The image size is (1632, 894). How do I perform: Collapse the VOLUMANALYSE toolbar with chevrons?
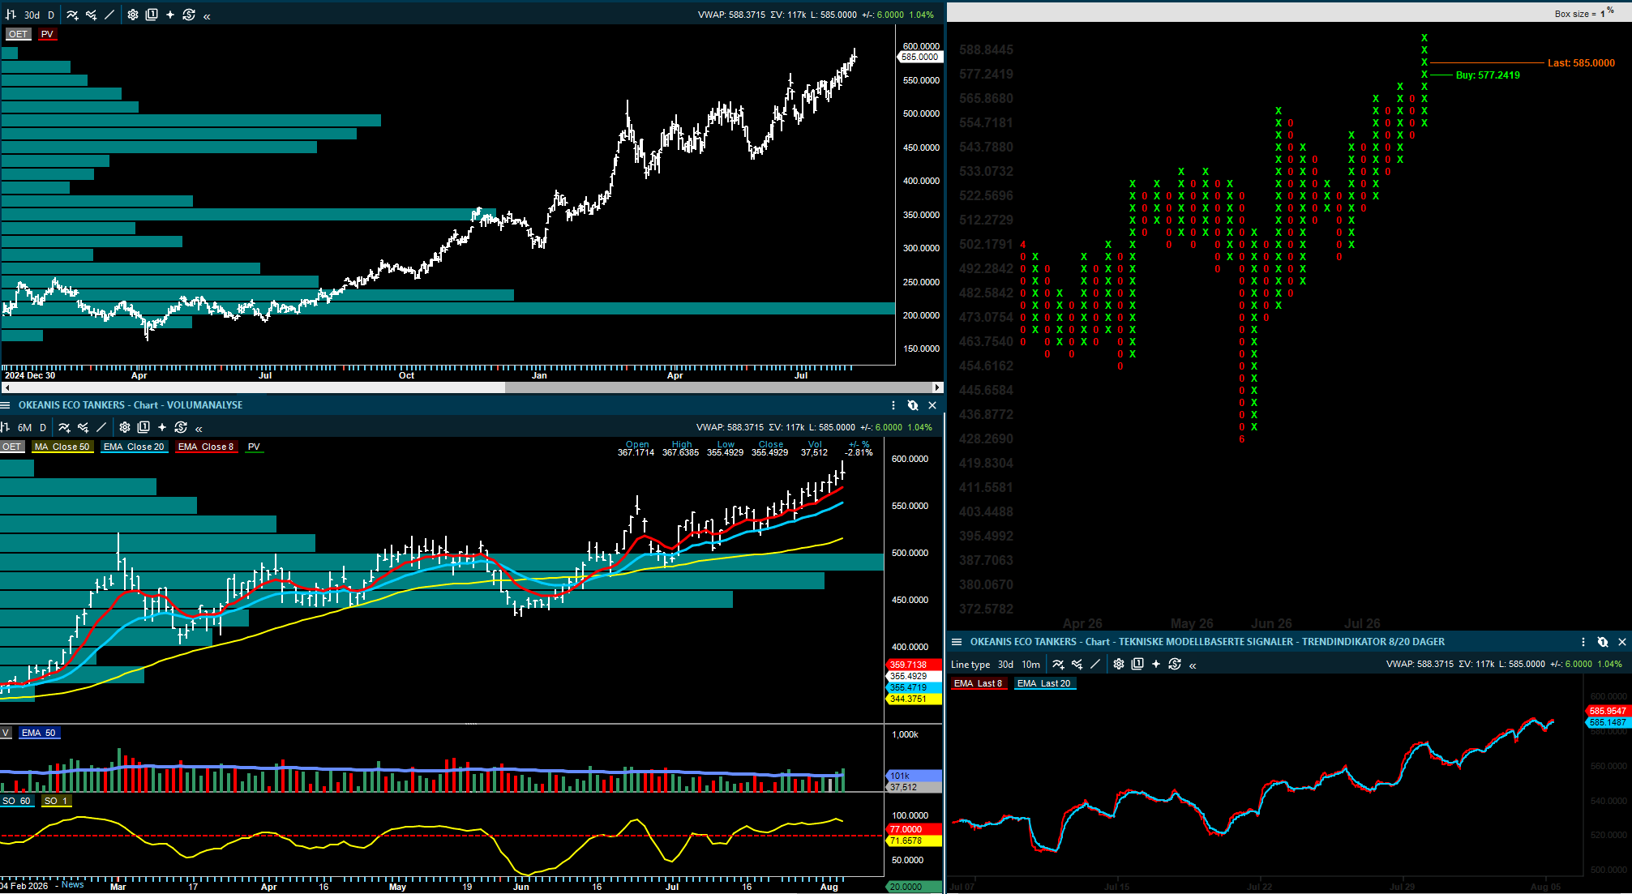click(x=199, y=428)
